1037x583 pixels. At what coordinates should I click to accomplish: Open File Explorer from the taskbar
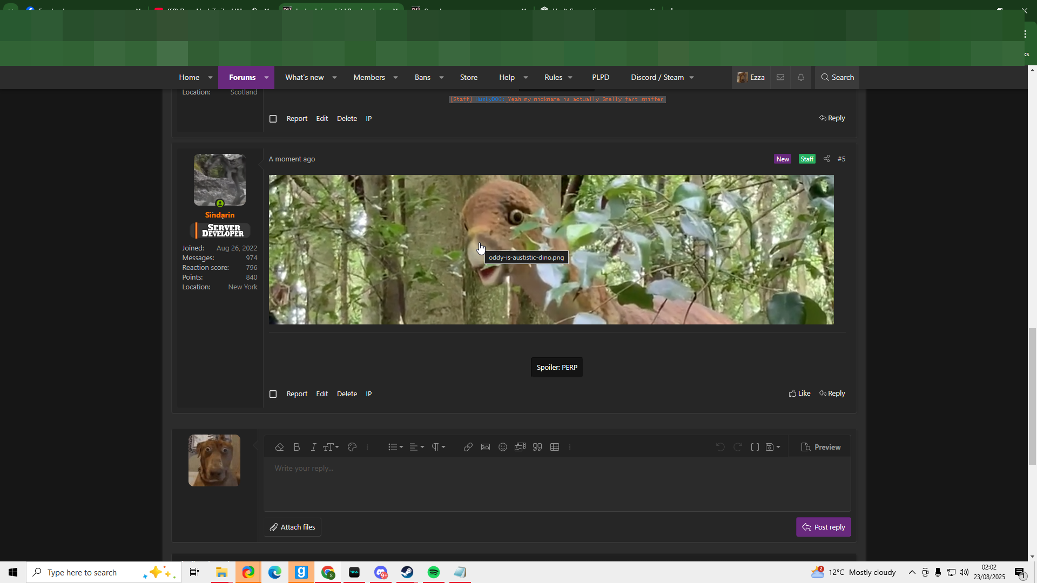point(221,572)
